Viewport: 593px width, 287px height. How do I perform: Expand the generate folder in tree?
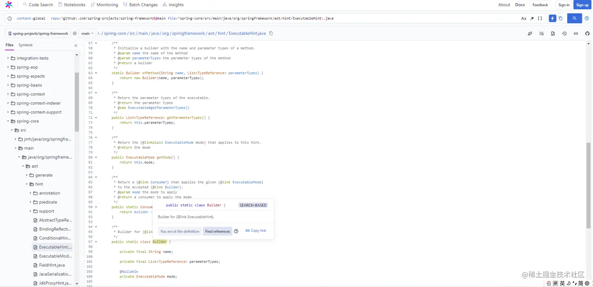coord(27,175)
